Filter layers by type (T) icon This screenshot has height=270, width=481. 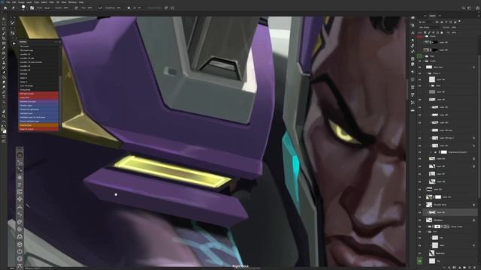446,22
